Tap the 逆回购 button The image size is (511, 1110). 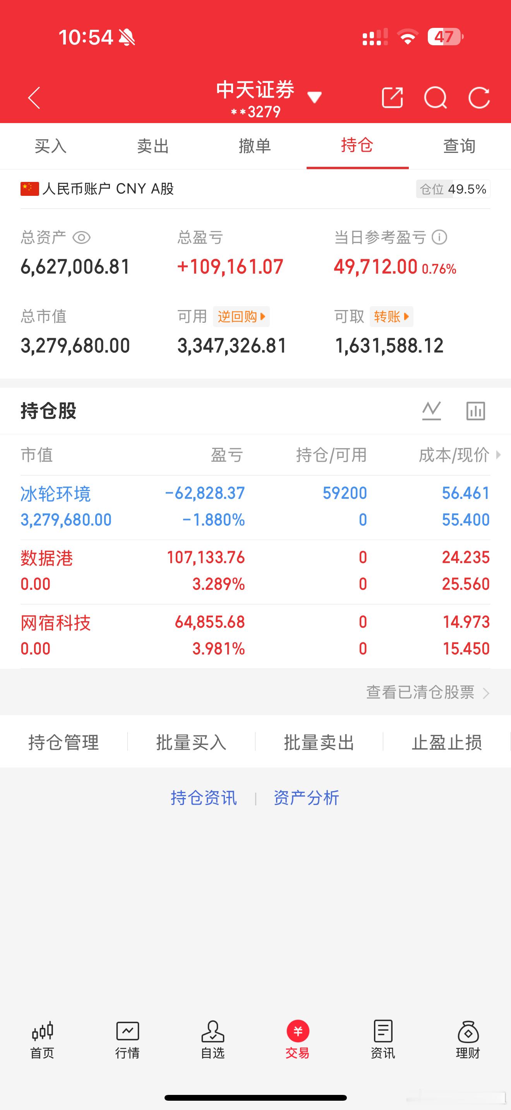click(x=241, y=317)
